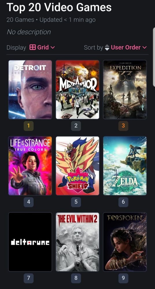
Task: Open the Pokémon Shield cover
Action: (x=77, y=166)
